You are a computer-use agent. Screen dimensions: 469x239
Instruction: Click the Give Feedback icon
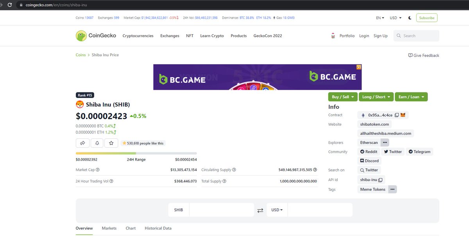point(410,55)
